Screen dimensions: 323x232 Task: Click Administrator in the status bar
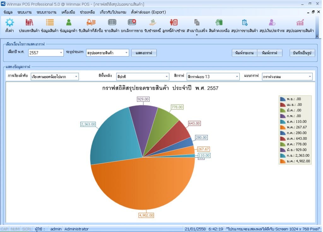click(x=76, y=229)
